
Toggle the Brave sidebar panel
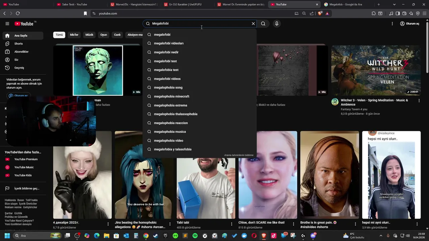tap(397, 13)
